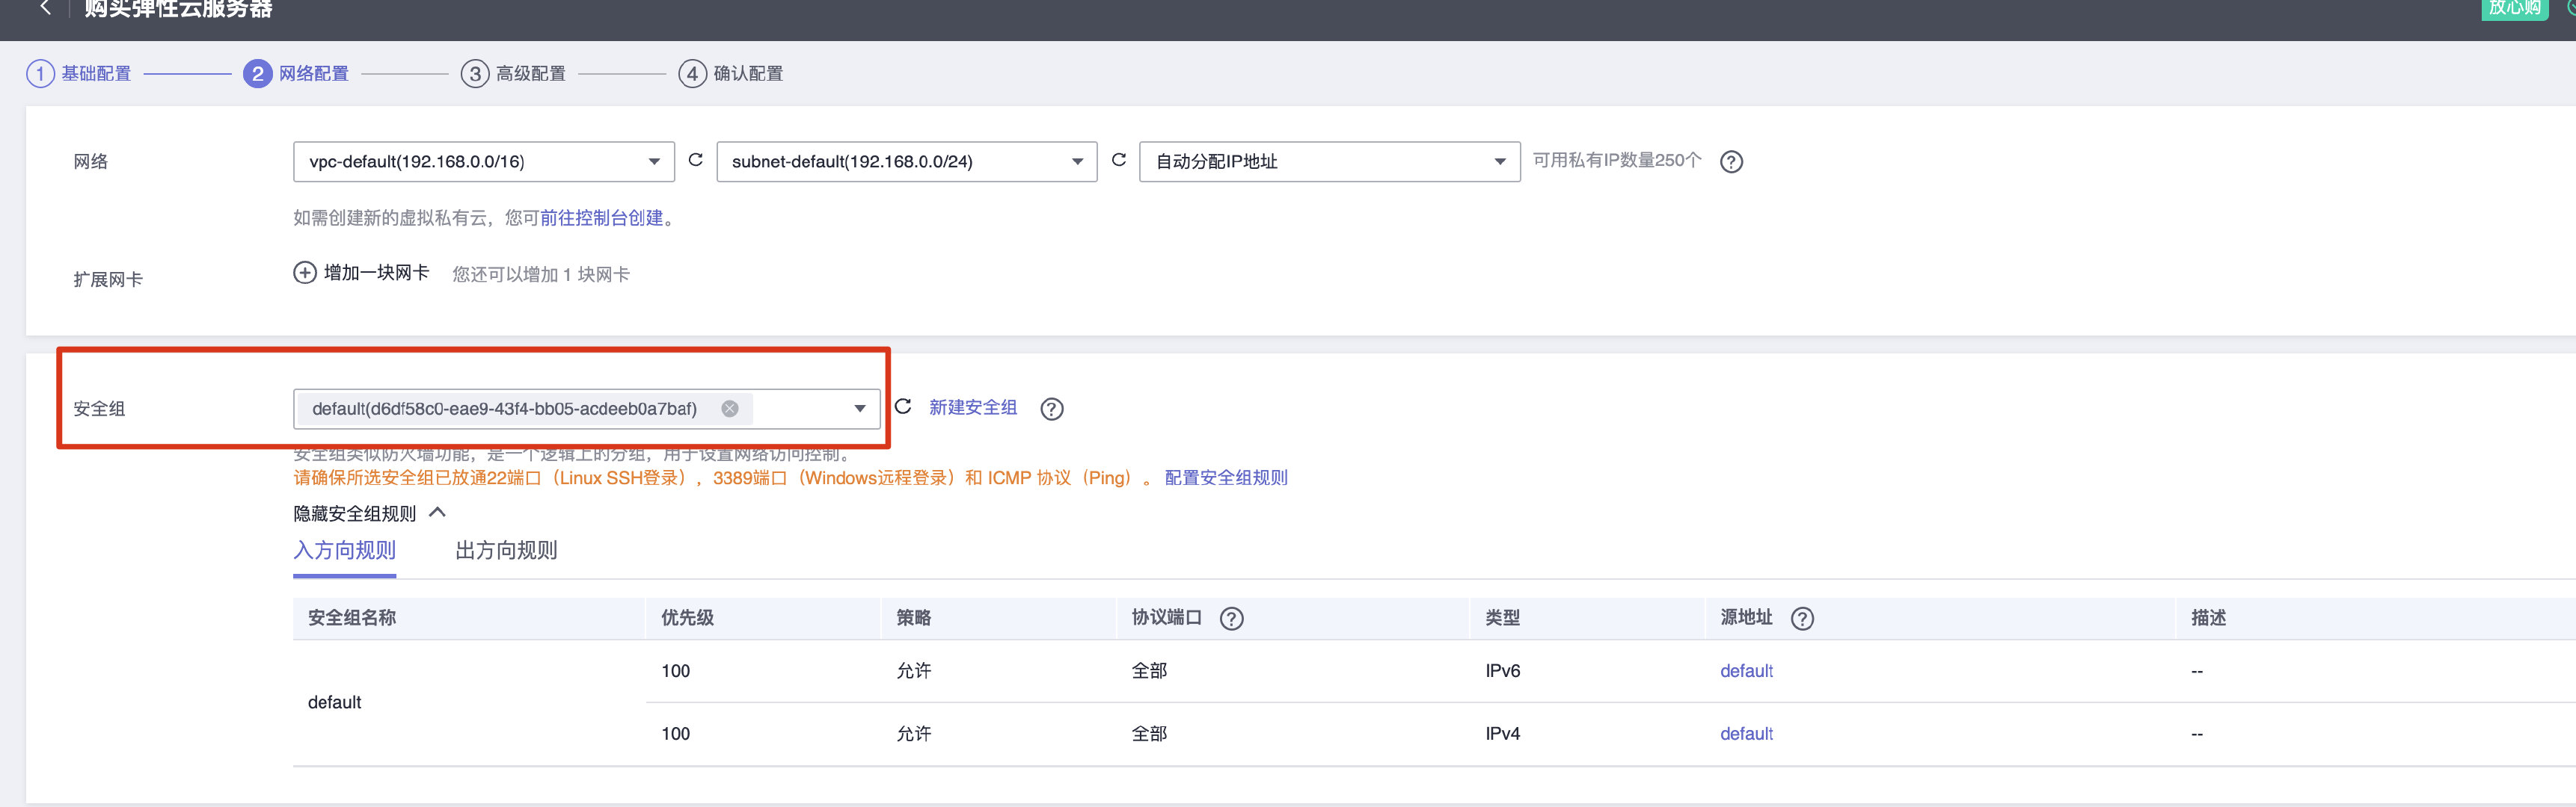Open the 自动分配IP地址 dropdown
Screen dimensions: 2576x807
pyautogui.click(x=1329, y=162)
